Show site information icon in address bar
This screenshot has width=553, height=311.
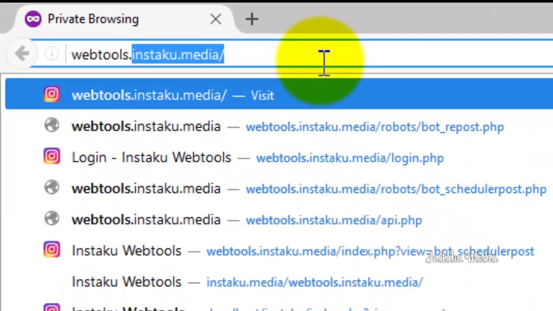click(x=51, y=54)
